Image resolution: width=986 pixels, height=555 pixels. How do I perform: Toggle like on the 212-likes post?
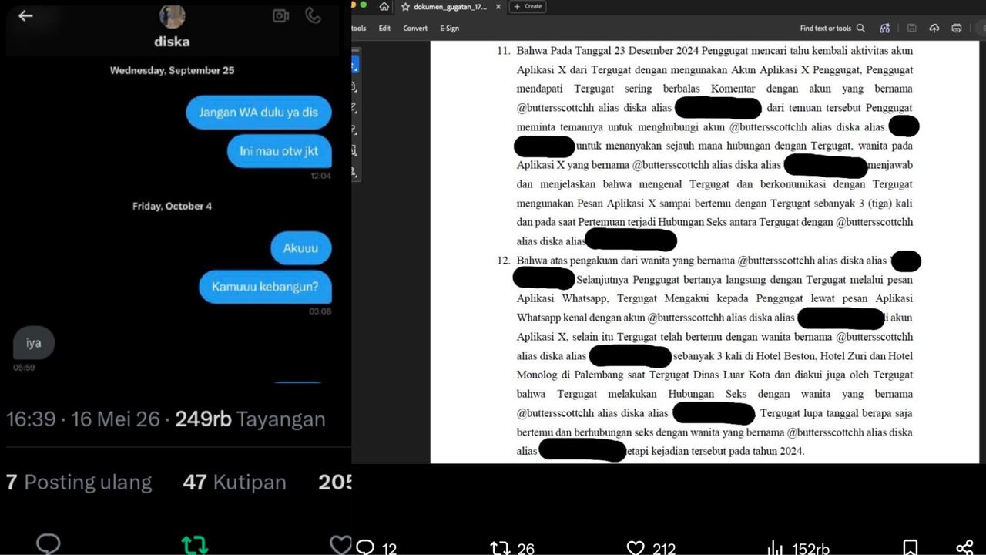[x=636, y=547]
